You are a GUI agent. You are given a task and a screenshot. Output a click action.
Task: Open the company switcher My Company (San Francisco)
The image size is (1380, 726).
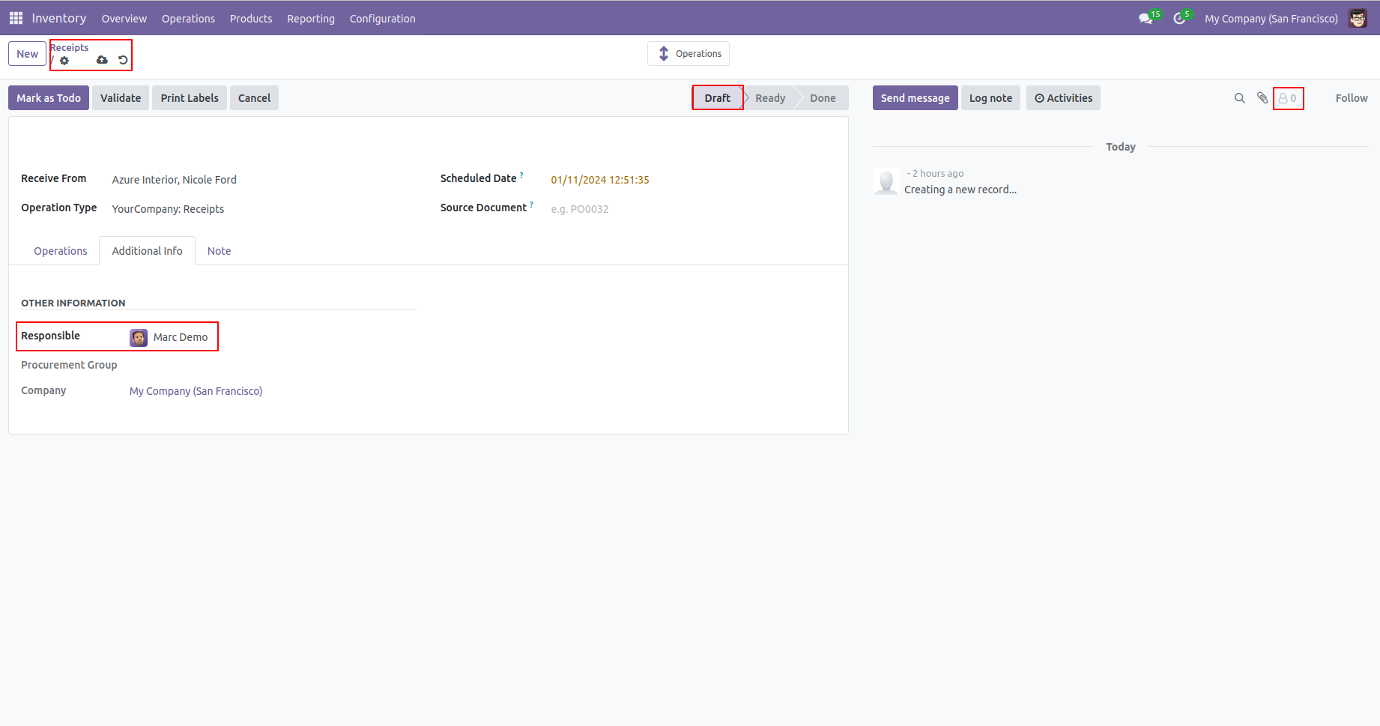(1271, 19)
